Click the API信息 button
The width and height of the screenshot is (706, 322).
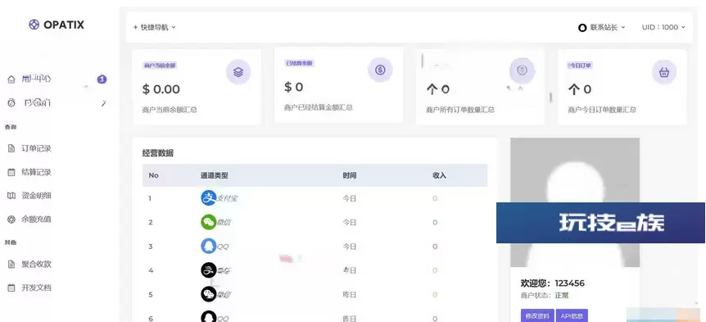572,315
